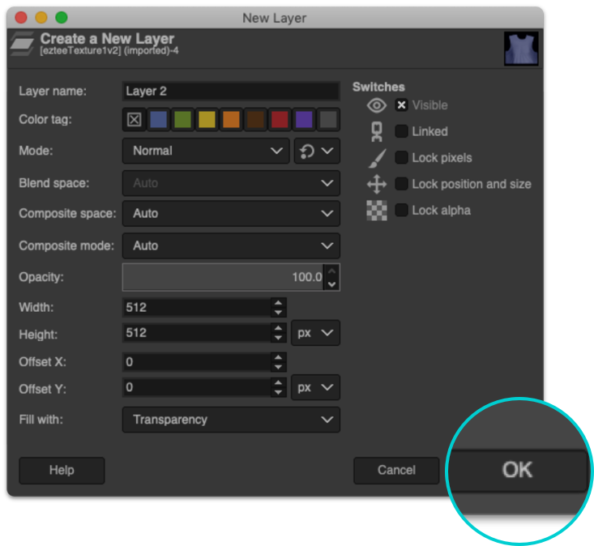This screenshot has width=594, height=546.
Task: Select the orange color tag
Action: coord(231,120)
